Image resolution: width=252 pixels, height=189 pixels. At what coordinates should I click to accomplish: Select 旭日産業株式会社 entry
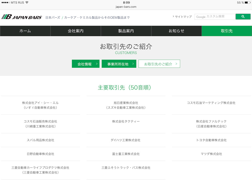pos(126,105)
